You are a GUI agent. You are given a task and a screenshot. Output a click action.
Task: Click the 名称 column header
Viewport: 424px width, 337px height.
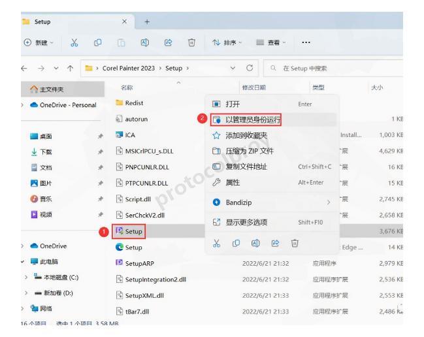point(127,88)
